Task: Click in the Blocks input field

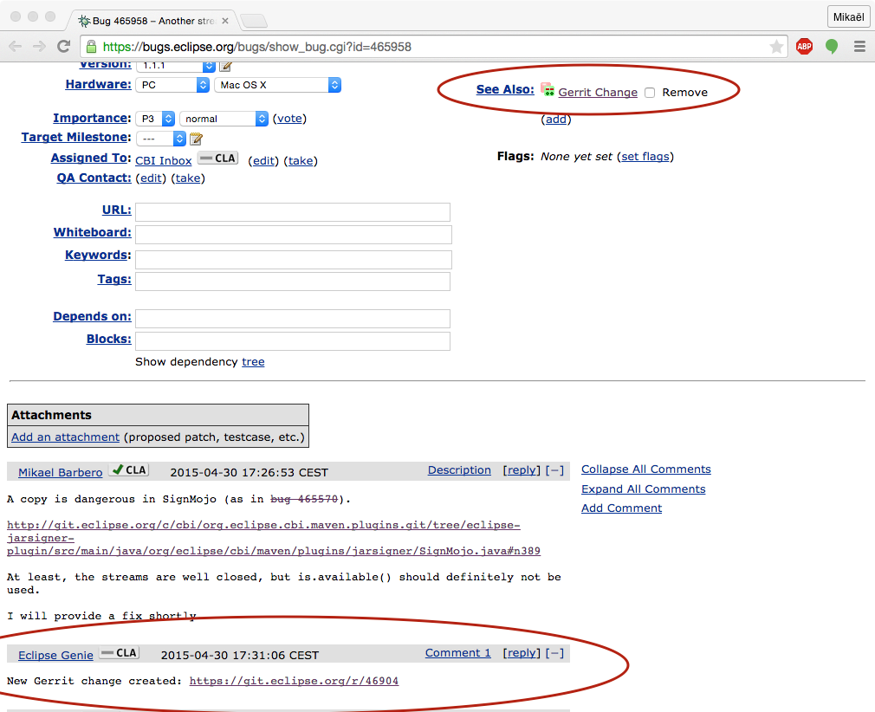Action: click(293, 341)
